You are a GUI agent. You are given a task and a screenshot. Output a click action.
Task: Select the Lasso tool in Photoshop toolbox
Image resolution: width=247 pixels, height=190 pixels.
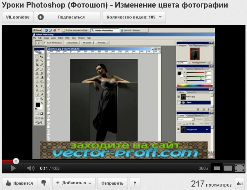pyautogui.click(x=37, y=61)
